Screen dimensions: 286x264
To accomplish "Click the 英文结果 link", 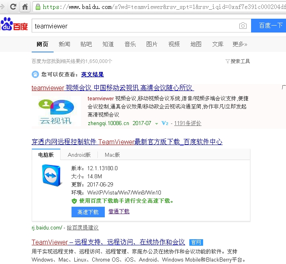I will (x=93, y=74).
